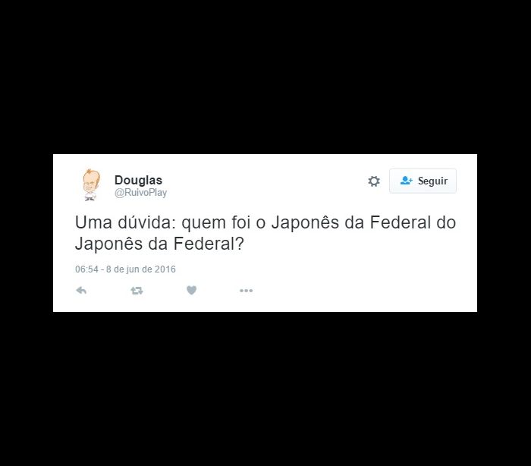
Task: Open Douglas's profile avatar
Action: click(91, 184)
